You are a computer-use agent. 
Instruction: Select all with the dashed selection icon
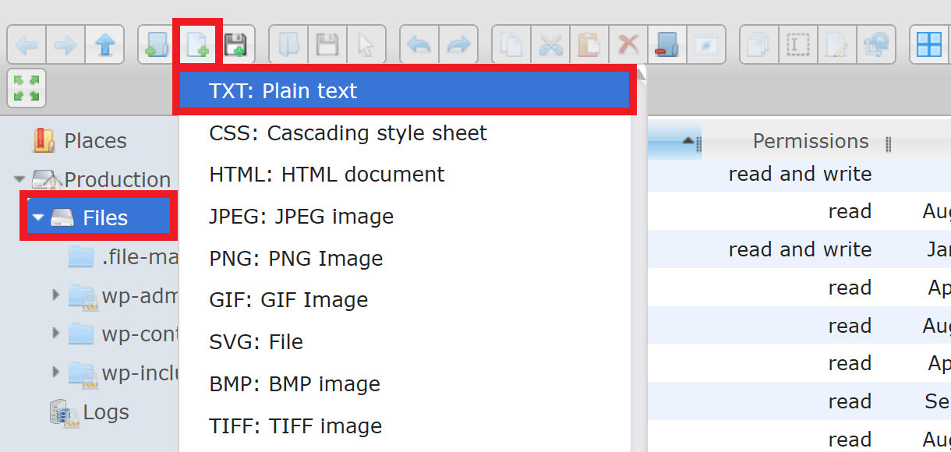point(797,44)
